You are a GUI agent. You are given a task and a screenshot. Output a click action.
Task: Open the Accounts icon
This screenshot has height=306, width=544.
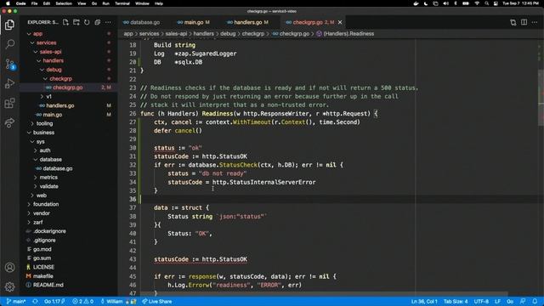pos(9,267)
